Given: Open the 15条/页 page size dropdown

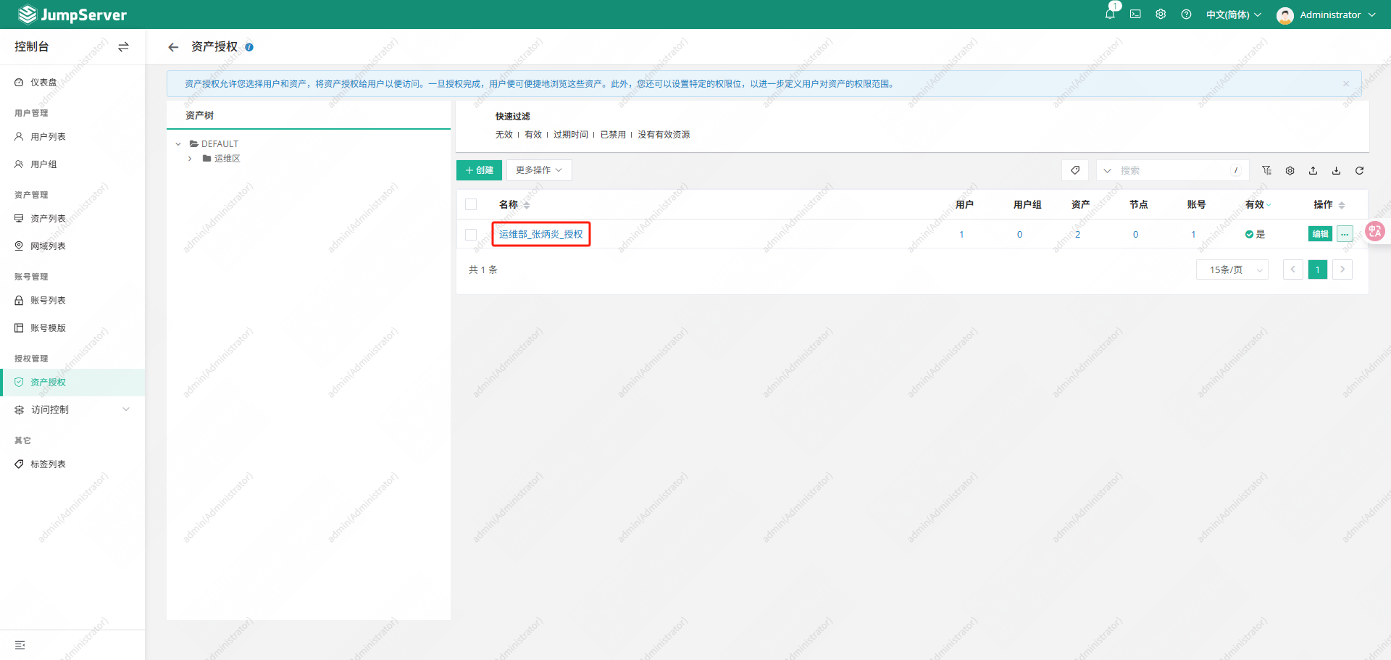Looking at the screenshot, I should [x=1232, y=270].
